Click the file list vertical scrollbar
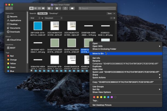This screenshot has height=111, width=167. (x=116, y=22)
